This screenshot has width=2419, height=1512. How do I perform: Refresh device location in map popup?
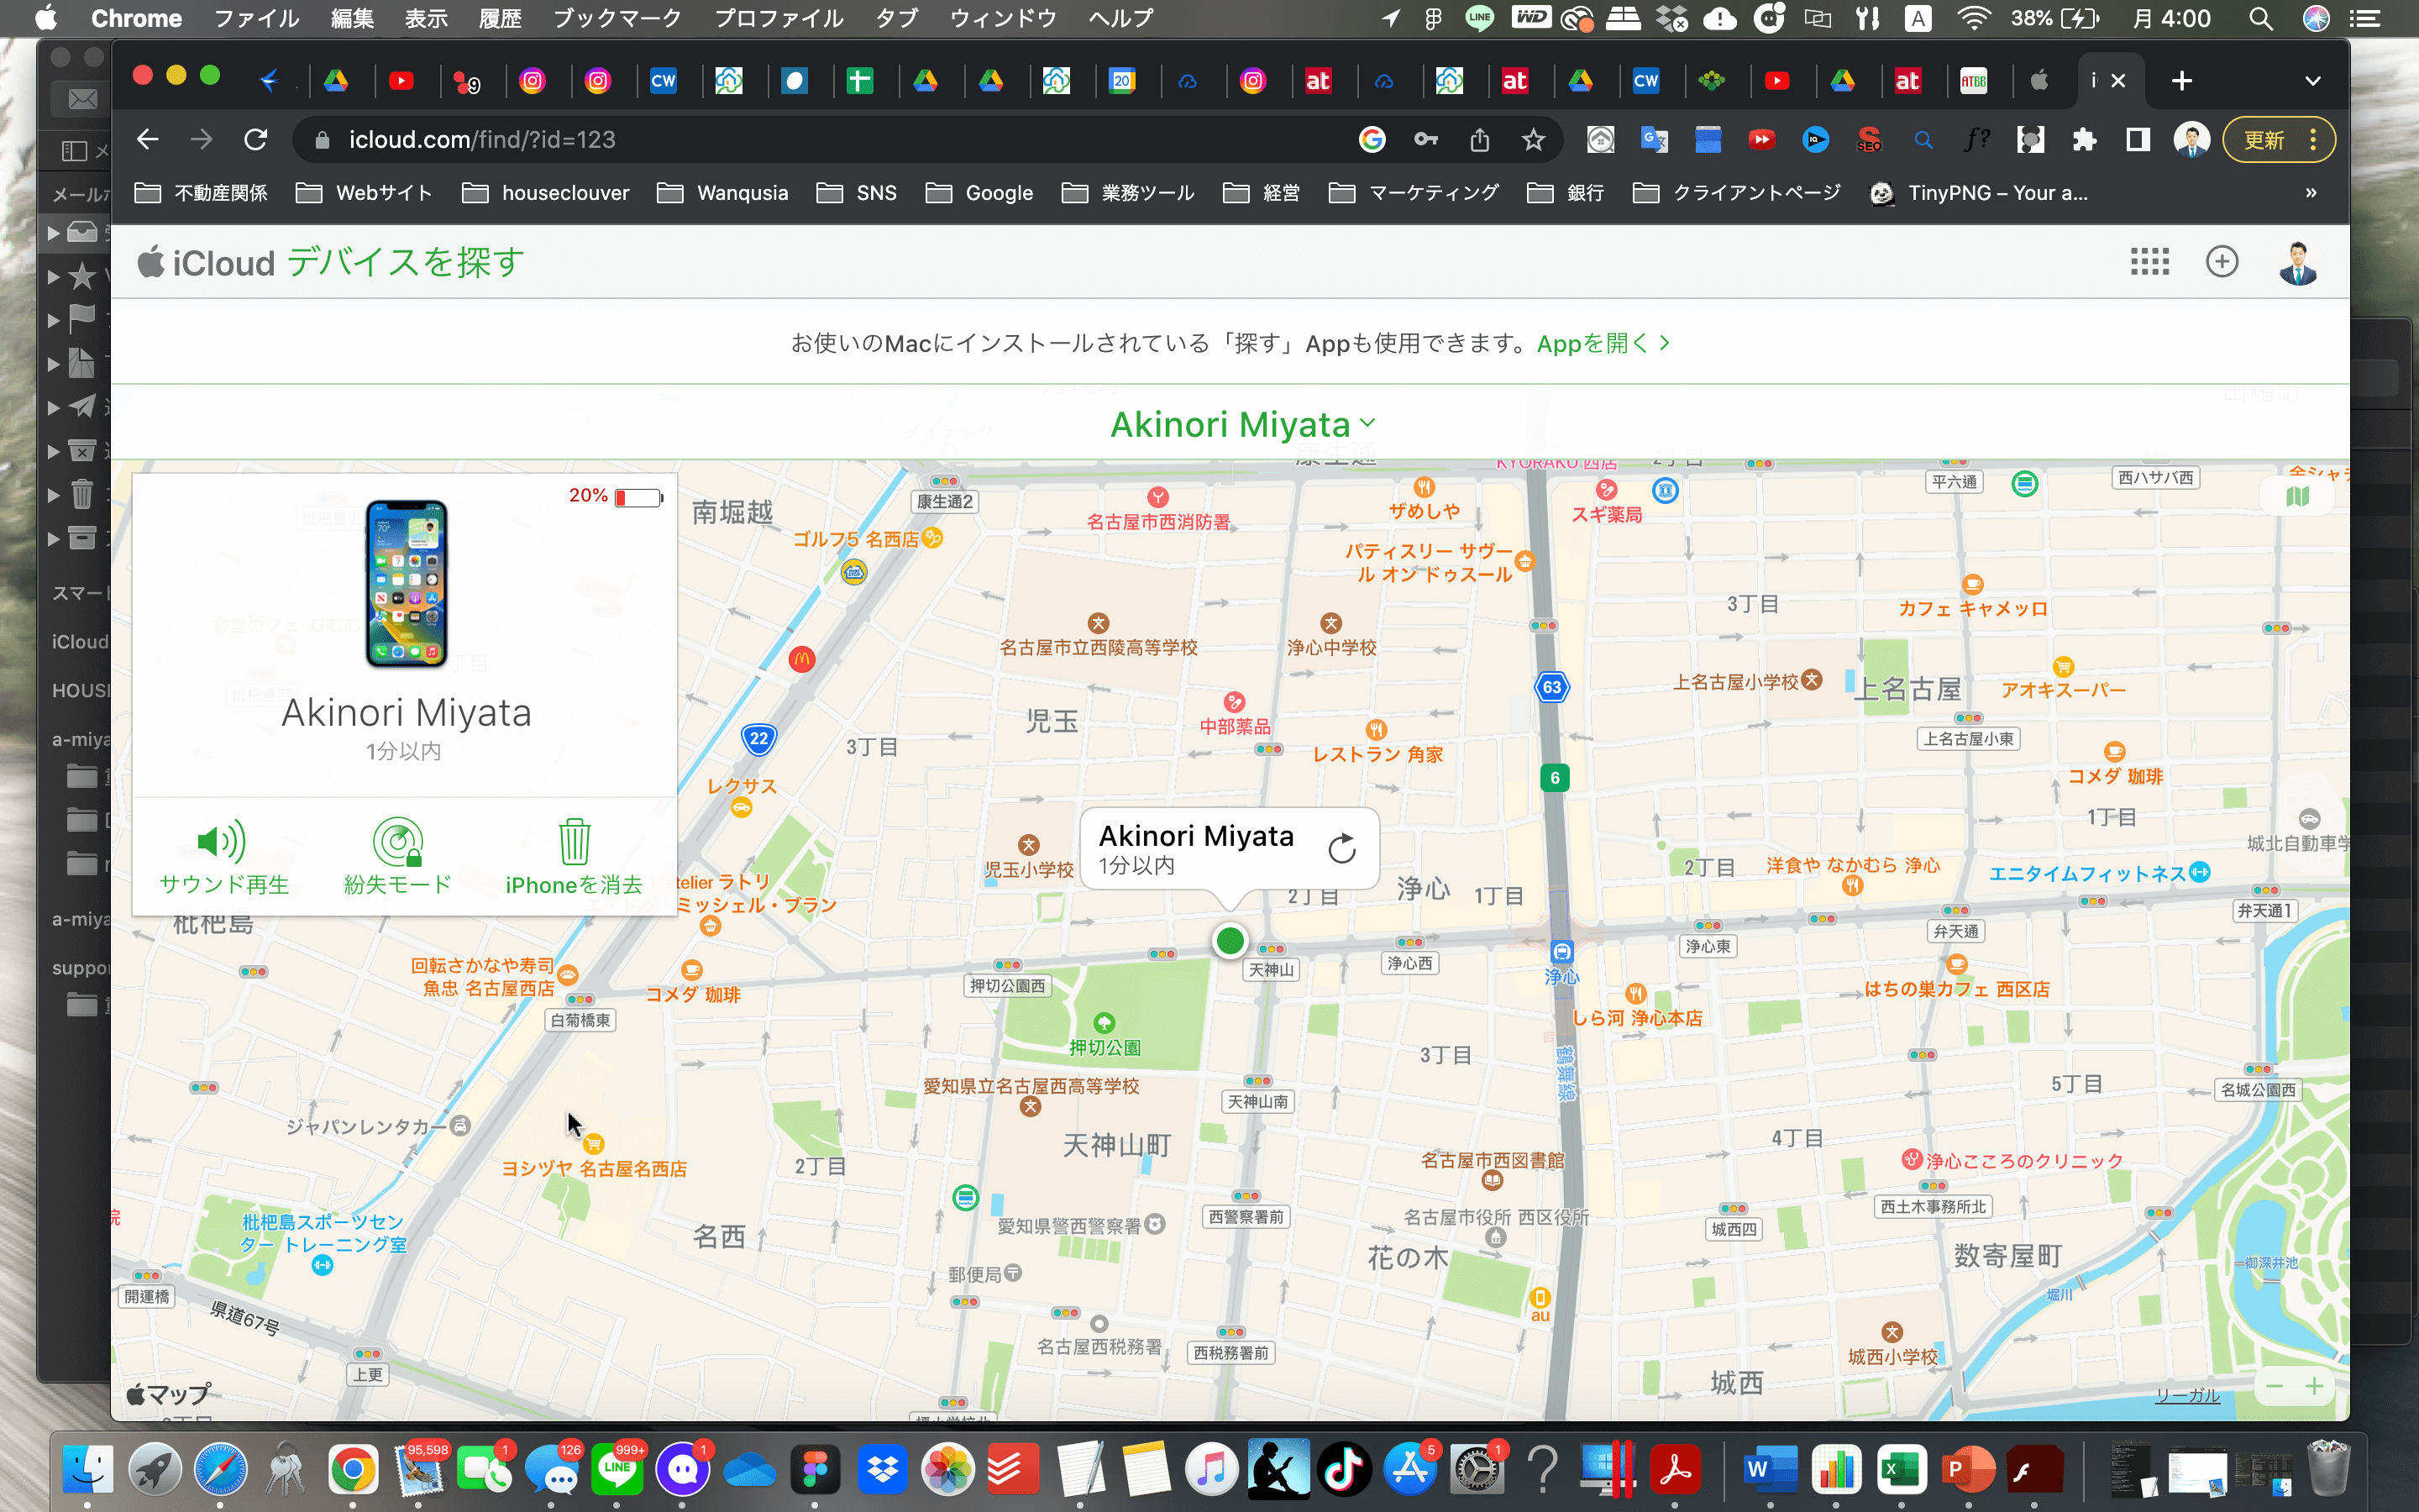(1341, 849)
